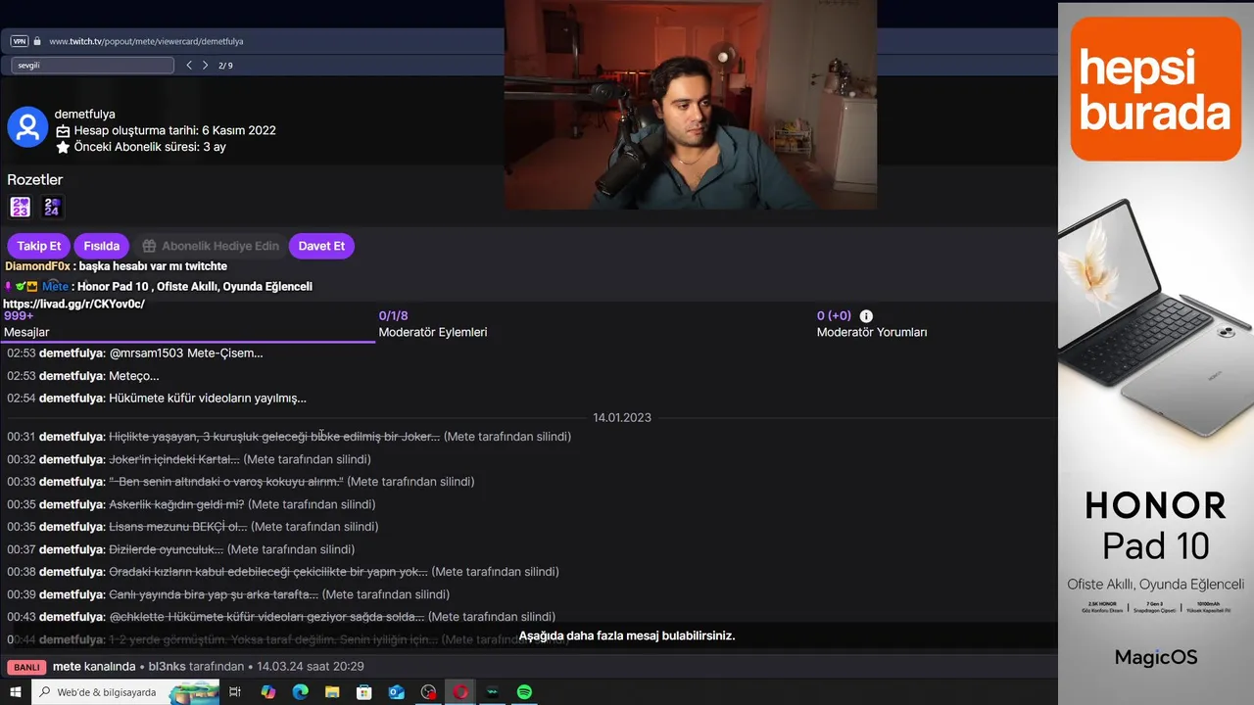Click the 'Meteço...' message at 02:53
This screenshot has width=1254, height=705.
pos(133,376)
